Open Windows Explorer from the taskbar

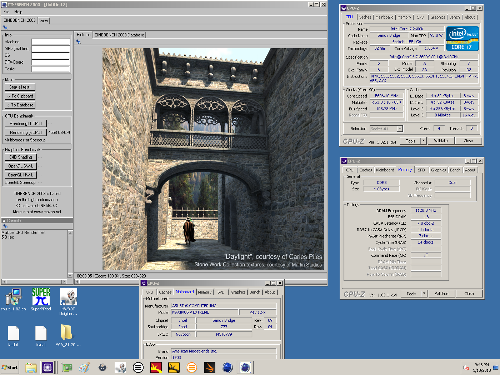pos(31,367)
